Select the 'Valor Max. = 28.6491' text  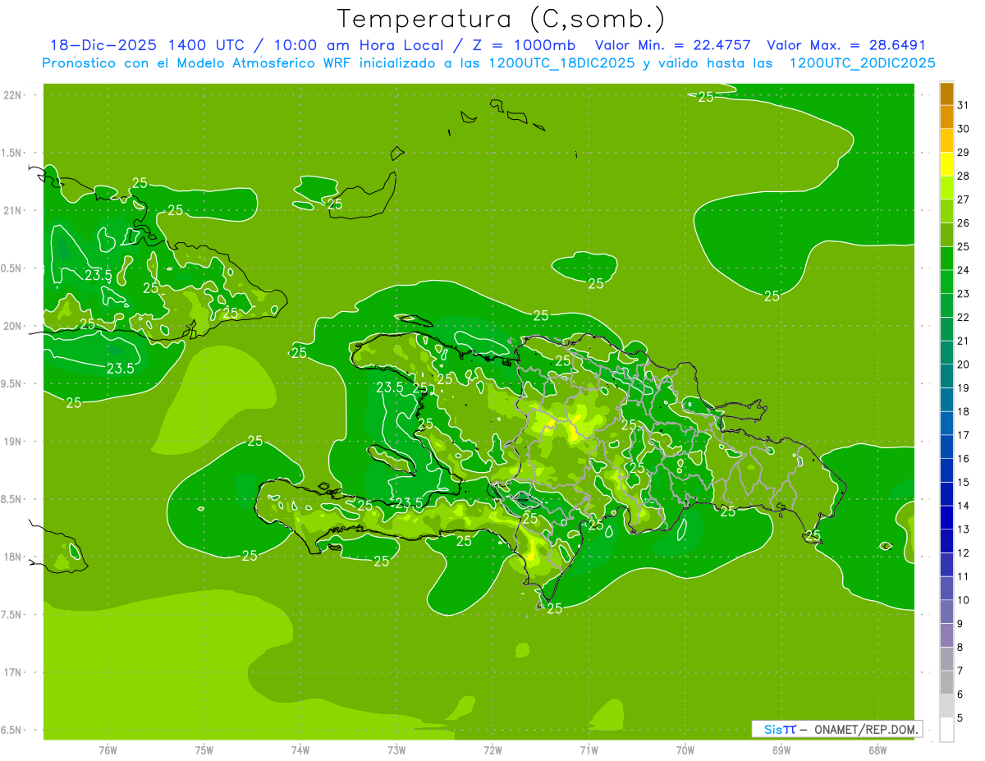coord(845,45)
